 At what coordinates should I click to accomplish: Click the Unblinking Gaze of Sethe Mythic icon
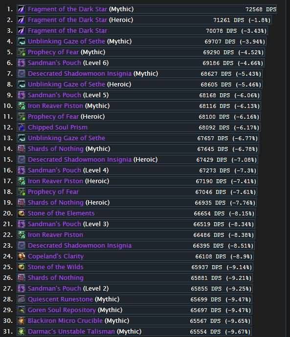(22, 42)
